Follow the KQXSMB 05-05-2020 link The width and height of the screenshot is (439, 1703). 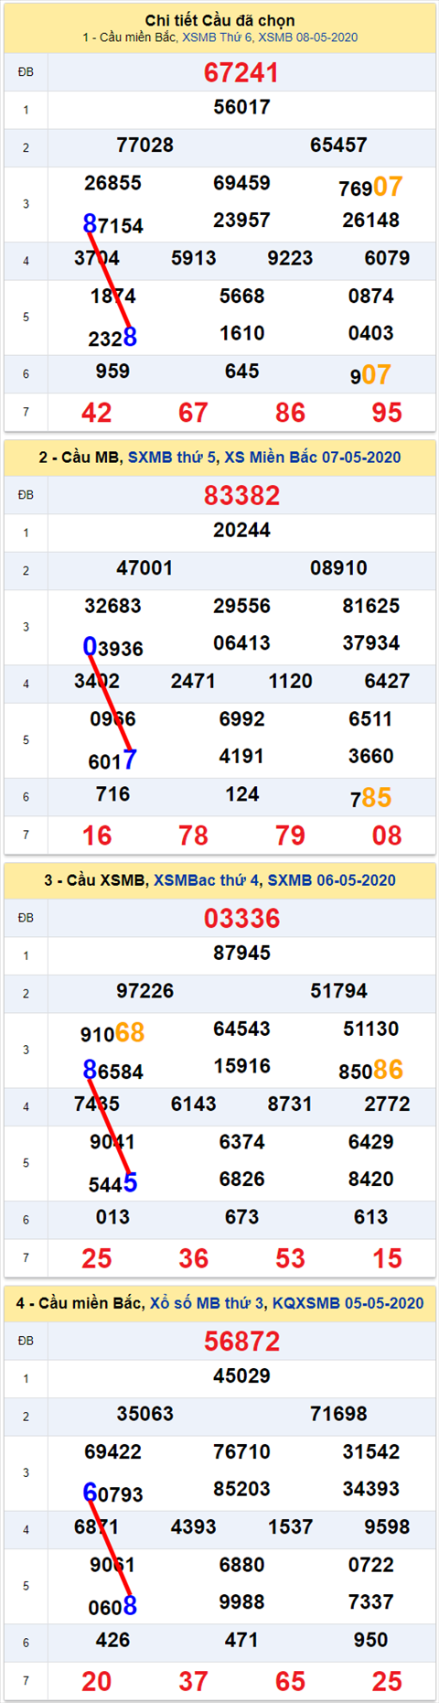click(348, 1303)
